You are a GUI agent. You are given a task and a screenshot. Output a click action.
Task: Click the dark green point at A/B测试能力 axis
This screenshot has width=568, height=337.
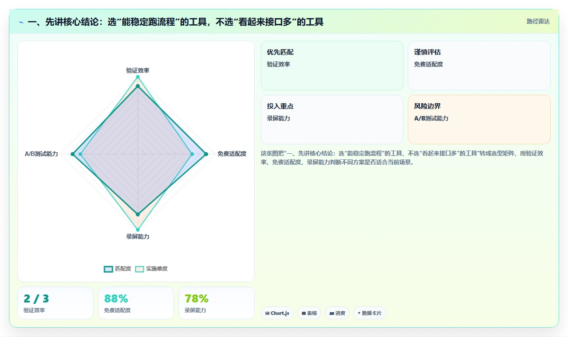click(72, 154)
